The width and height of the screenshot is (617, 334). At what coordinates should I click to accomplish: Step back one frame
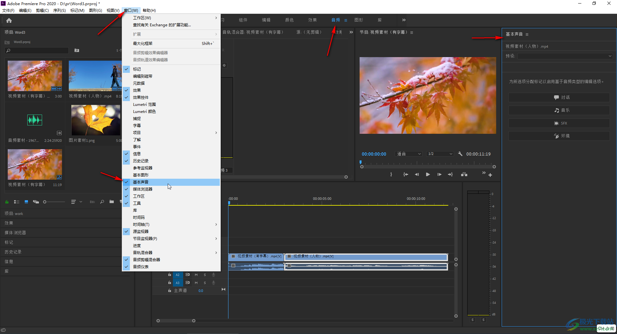coord(417,175)
